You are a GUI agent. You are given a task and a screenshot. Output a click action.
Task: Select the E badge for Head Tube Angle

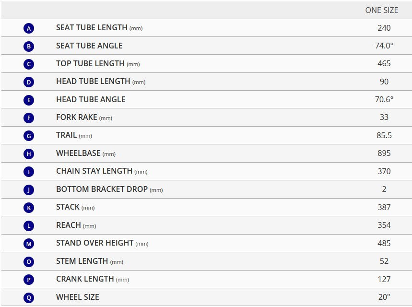coord(29,100)
